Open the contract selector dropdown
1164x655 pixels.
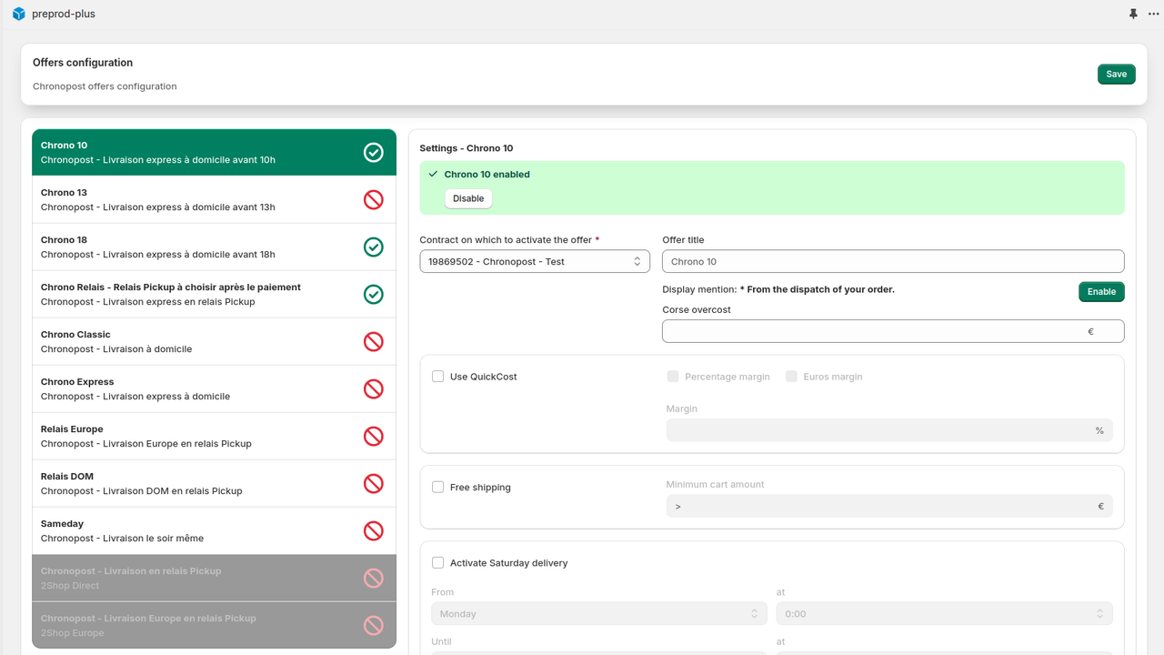535,261
